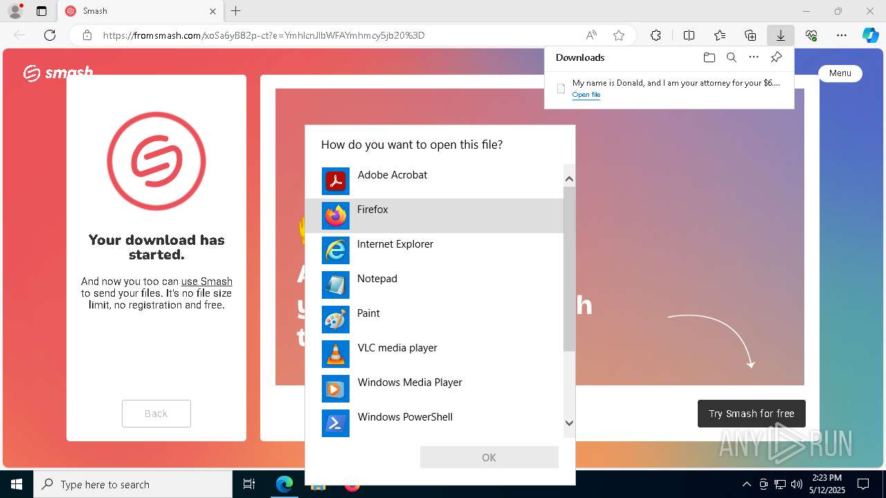Open Copilot sidebar icon
Image resolution: width=886 pixels, height=498 pixels.
click(x=870, y=35)
